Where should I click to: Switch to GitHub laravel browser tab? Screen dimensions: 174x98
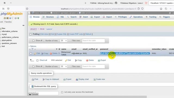click(x=103, y=3)
